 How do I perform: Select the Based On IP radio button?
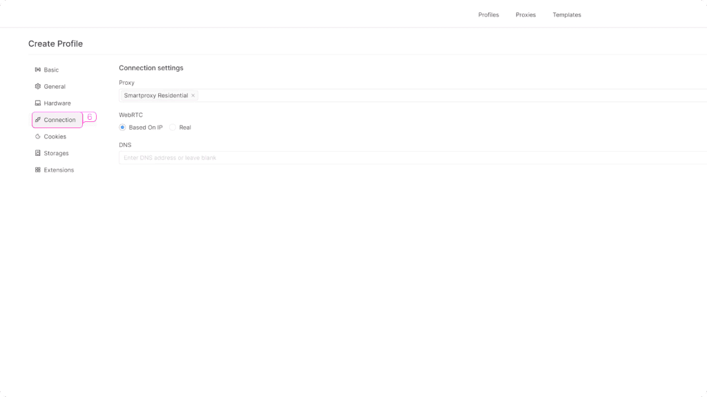tap(122, 128)
